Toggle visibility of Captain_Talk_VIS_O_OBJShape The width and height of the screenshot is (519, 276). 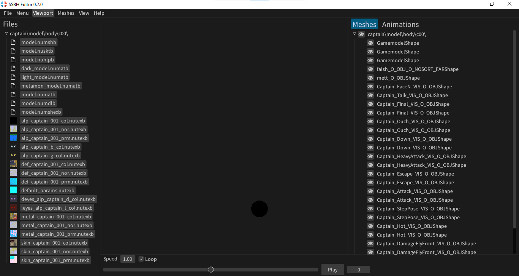point(370,95)
